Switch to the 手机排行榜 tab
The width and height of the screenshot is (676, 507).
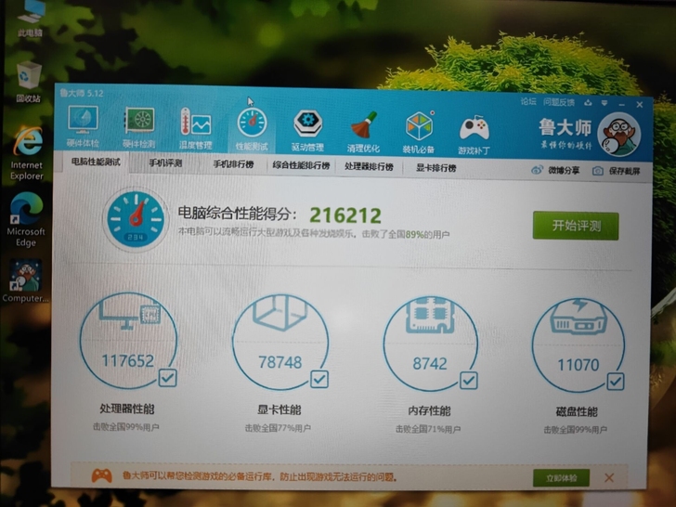click(233, 164)
